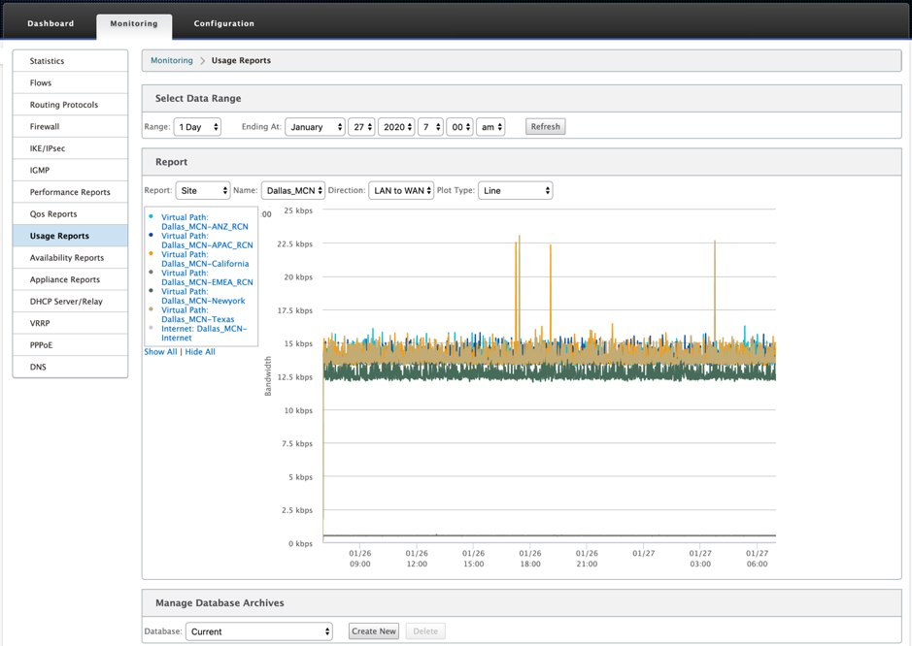The image size is (912, 646).
Task: Select IGMP in the sidebar
Action: pos(70,170)
